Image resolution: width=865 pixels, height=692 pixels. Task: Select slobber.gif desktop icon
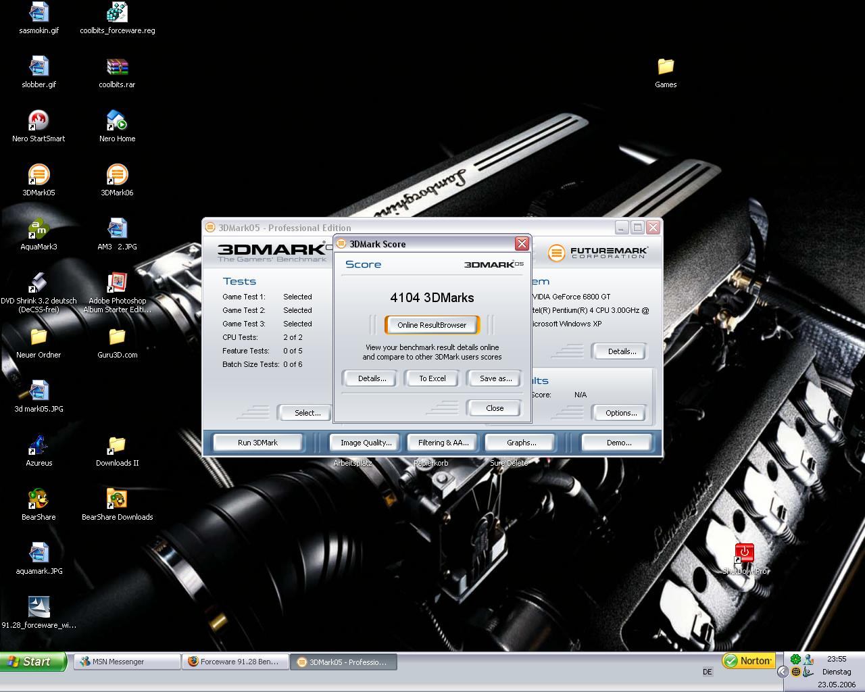39,72
